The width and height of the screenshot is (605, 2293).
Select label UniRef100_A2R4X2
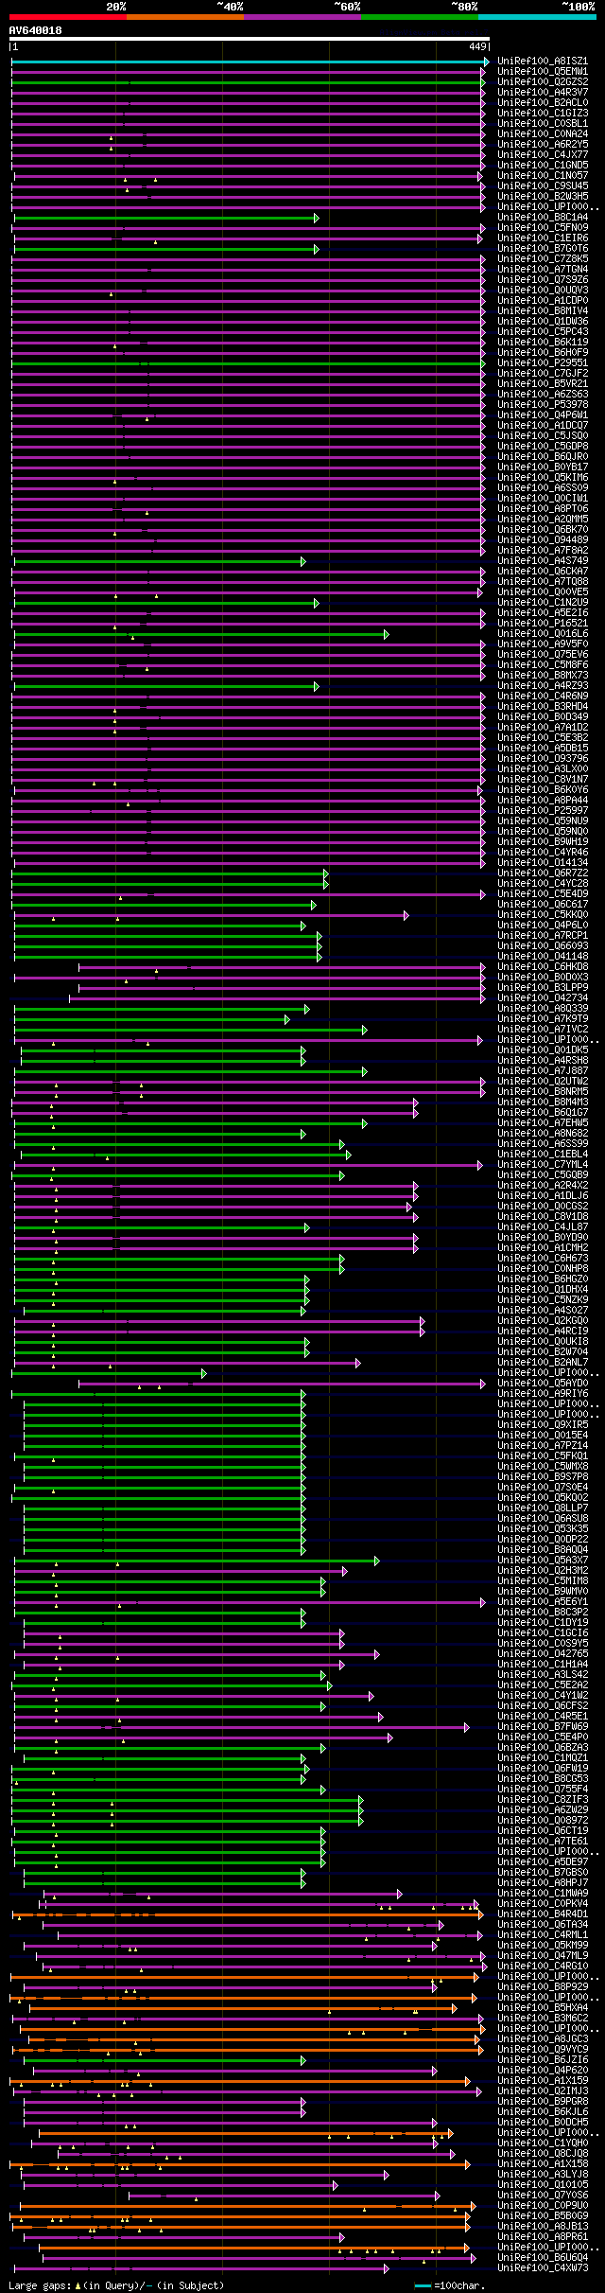click(543, 1186)
